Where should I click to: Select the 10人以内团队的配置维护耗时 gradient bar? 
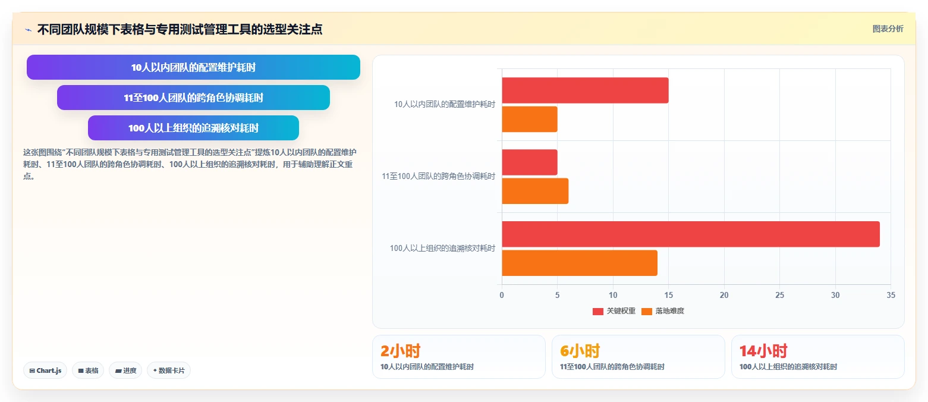click(x=193, y=67)
